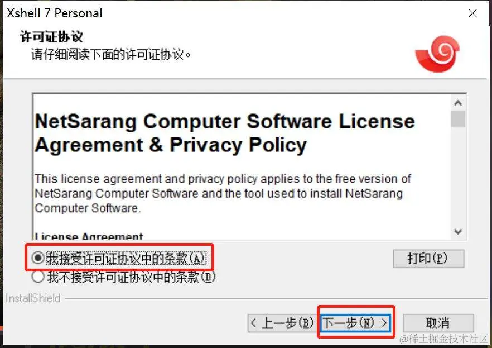Click the scroll down arrow of license text

[x=458, y=232]
